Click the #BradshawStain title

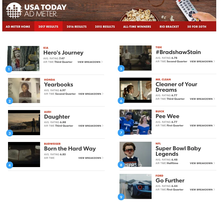tap(178, 52)
